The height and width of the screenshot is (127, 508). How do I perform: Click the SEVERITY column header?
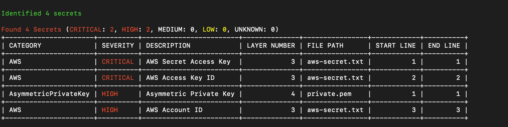tap(118, 46)
